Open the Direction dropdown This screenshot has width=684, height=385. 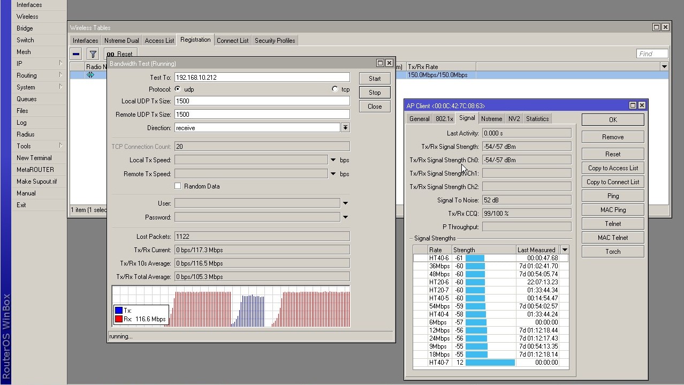tap(345, 128)
